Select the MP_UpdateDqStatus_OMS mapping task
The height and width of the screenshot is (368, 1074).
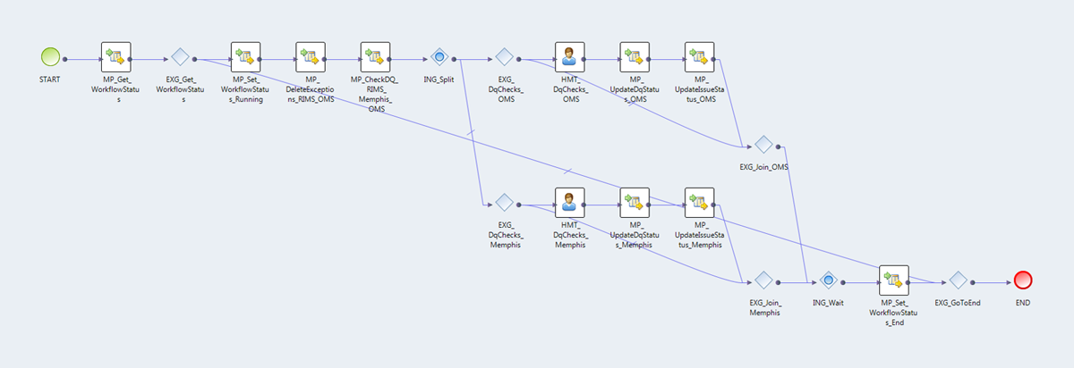click(x=634, y=57)
